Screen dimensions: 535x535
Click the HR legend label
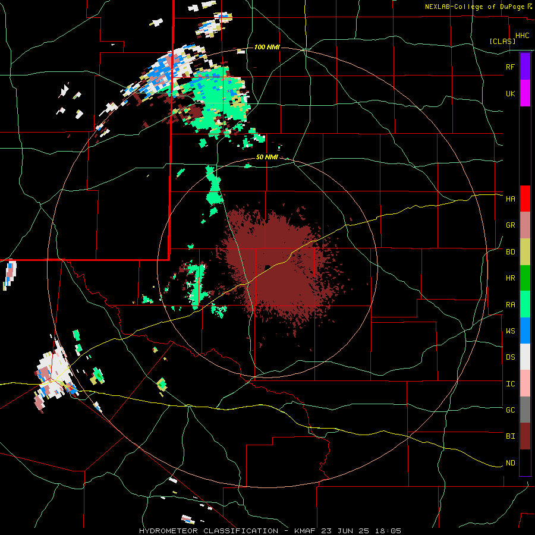(x=510, y=278)
